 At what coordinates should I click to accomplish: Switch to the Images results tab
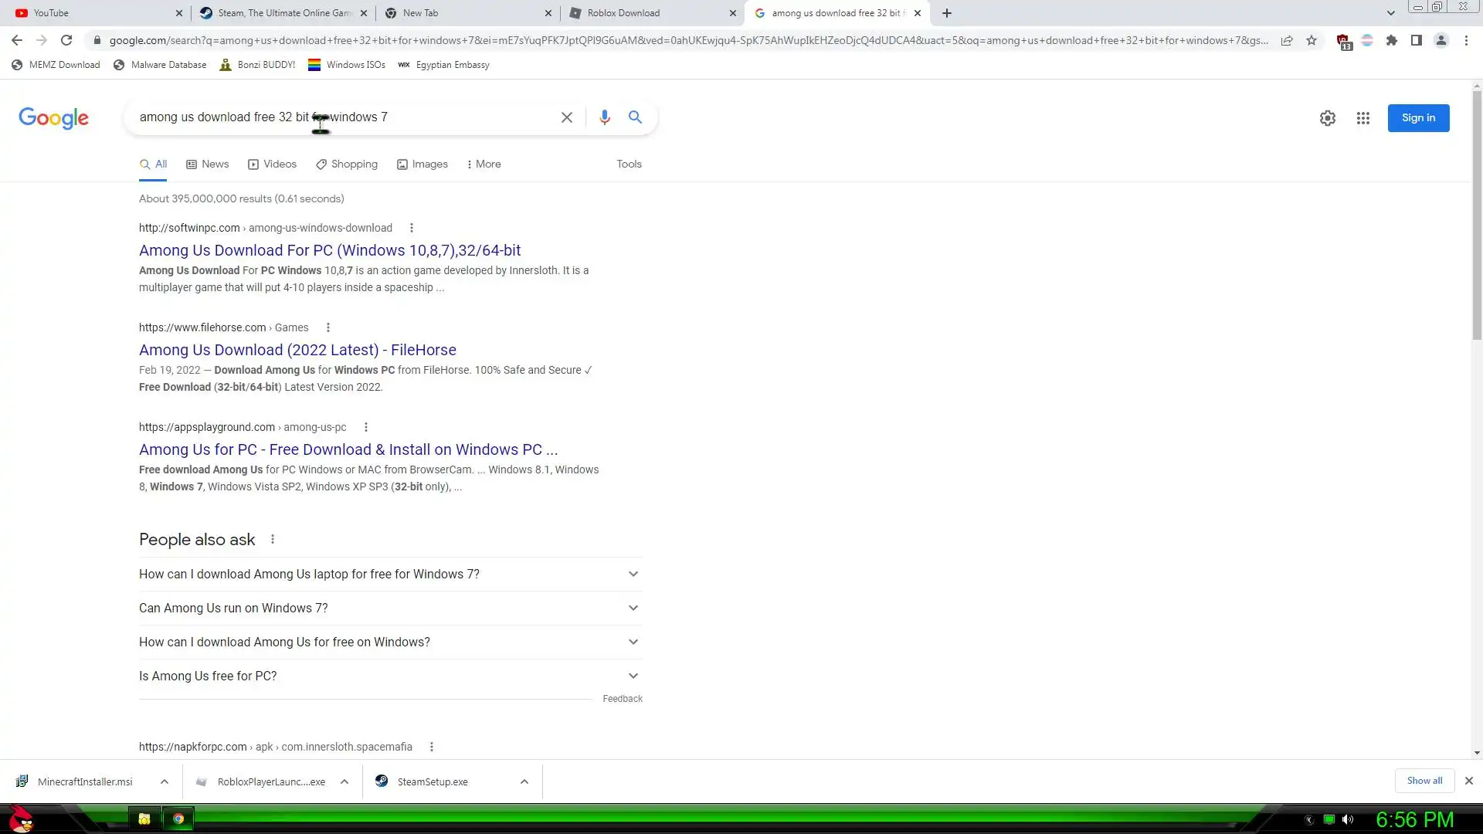(x=423, y=164)
